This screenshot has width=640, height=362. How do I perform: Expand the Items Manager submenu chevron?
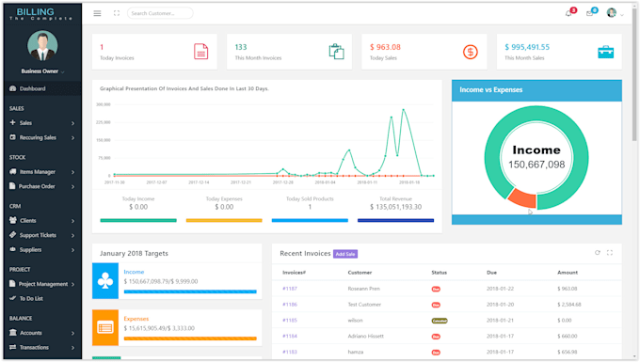tap(72, 172)
